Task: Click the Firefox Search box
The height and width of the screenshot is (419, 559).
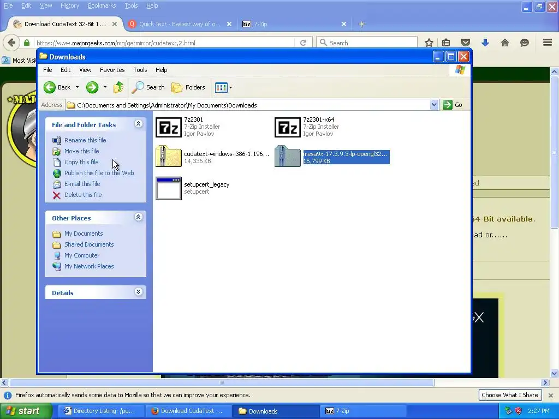Action: (366, 43)
